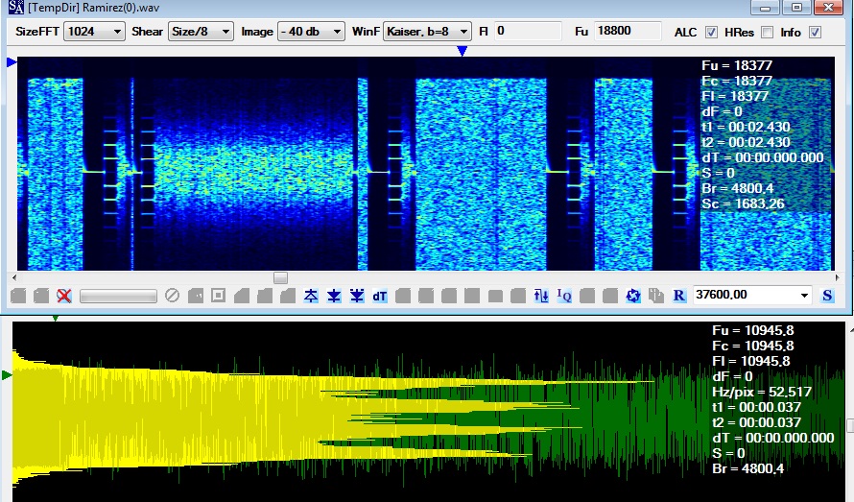This screenshot has height=502, width=854.
Task: Maximize the Ramirez(0).wav window
Action: tap(796, 8)
